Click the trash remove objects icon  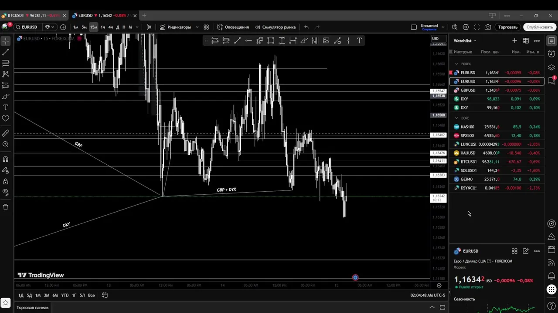(x=6, y=207)
